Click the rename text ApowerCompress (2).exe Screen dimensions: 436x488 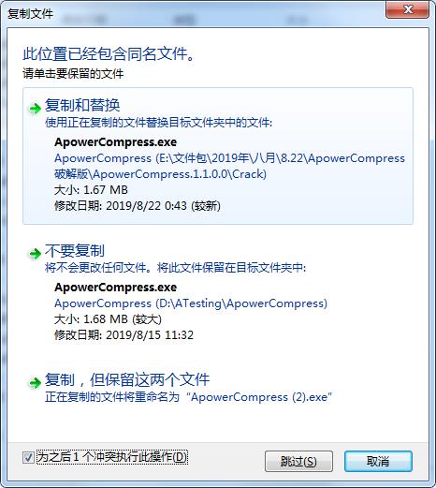tap(259, 397)
